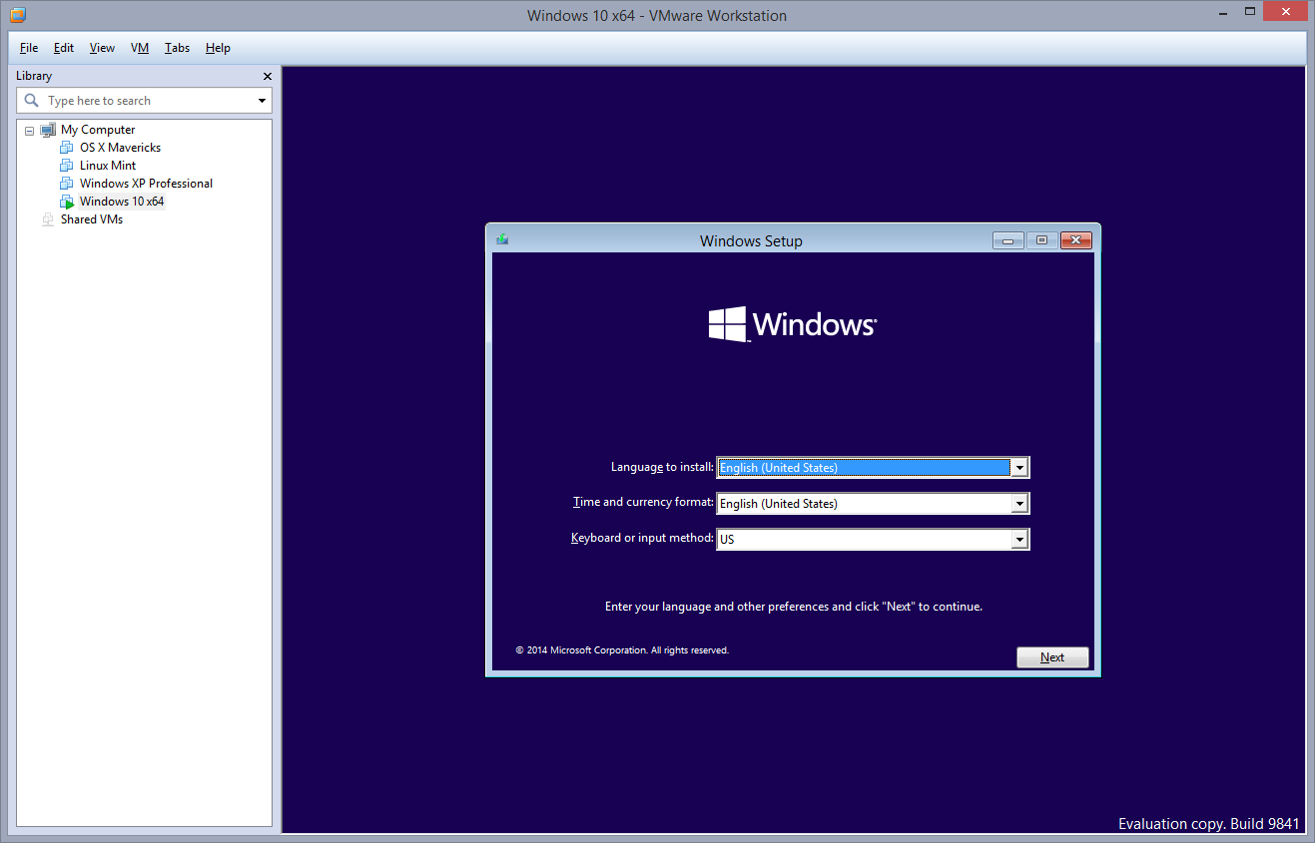This screenshot has width=1315, height=843.
Task: Select Windows XP Professional in the library
Action: [146, 184]
